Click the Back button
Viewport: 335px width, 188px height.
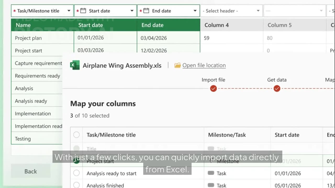click(x=31, y=171)
